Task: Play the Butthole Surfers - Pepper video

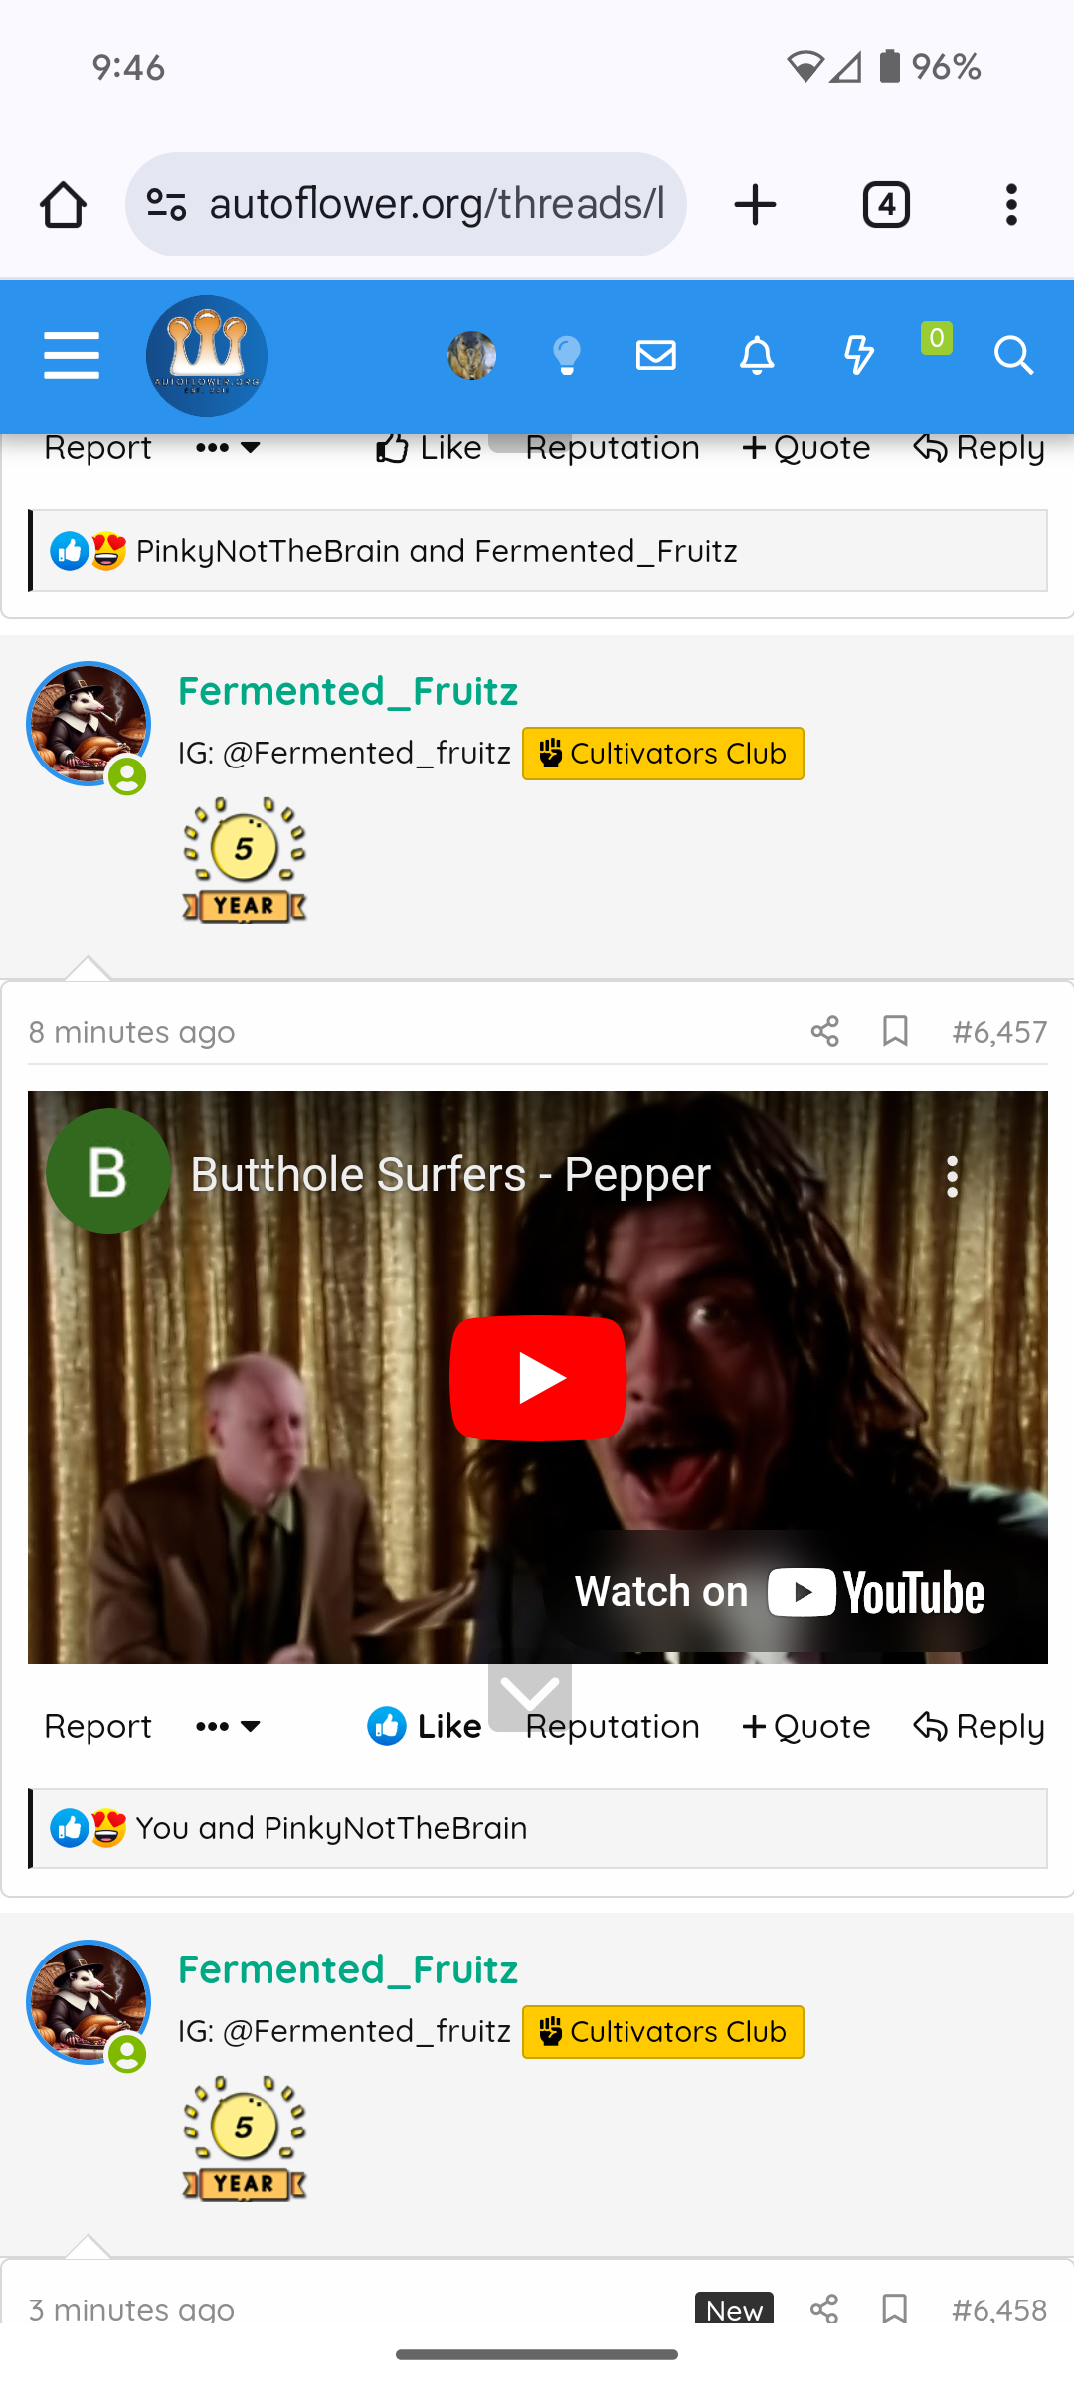Action: (538, 1378)
